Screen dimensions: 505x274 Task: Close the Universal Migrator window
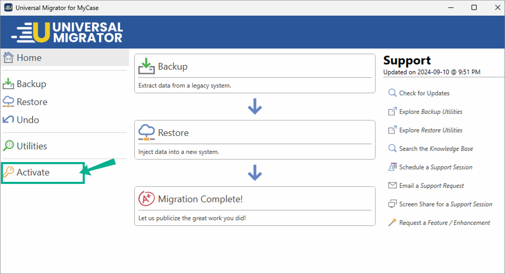tap(497, 8)
